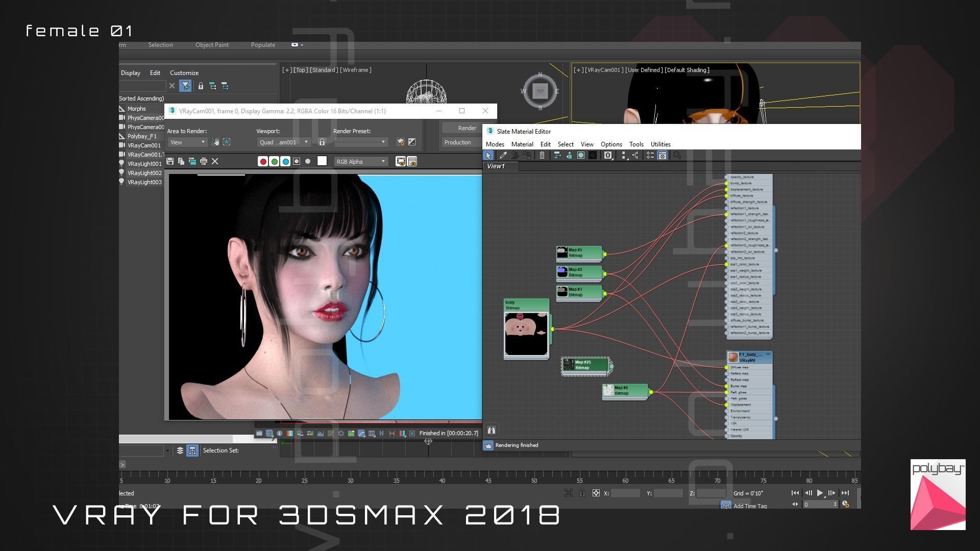Open Options menu in Slate editor
This screenshot has height=551, width=980.
pyautogui.click(x=611, y=144)
